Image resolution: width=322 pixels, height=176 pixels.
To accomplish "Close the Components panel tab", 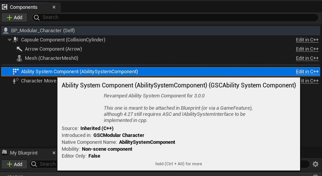I will [x=54, y=7].
